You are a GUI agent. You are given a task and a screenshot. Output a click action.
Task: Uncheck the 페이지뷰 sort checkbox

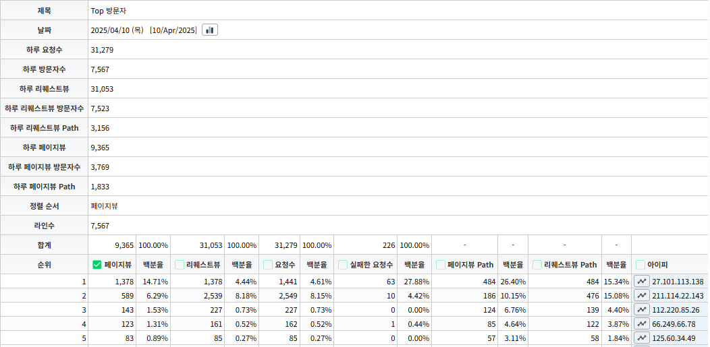point(97,265)
